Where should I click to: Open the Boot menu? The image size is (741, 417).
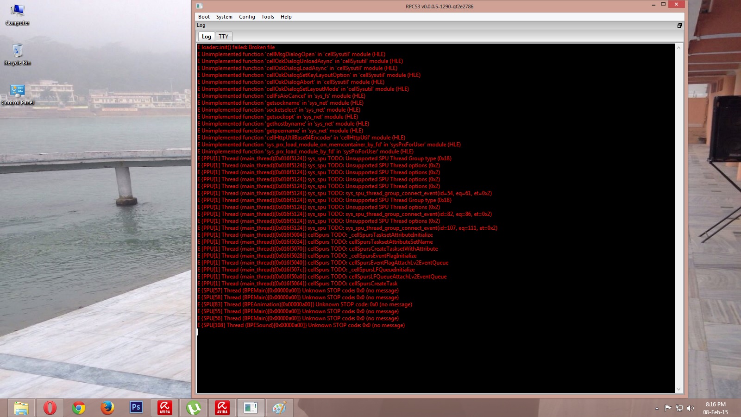click(x=204, y=17)
